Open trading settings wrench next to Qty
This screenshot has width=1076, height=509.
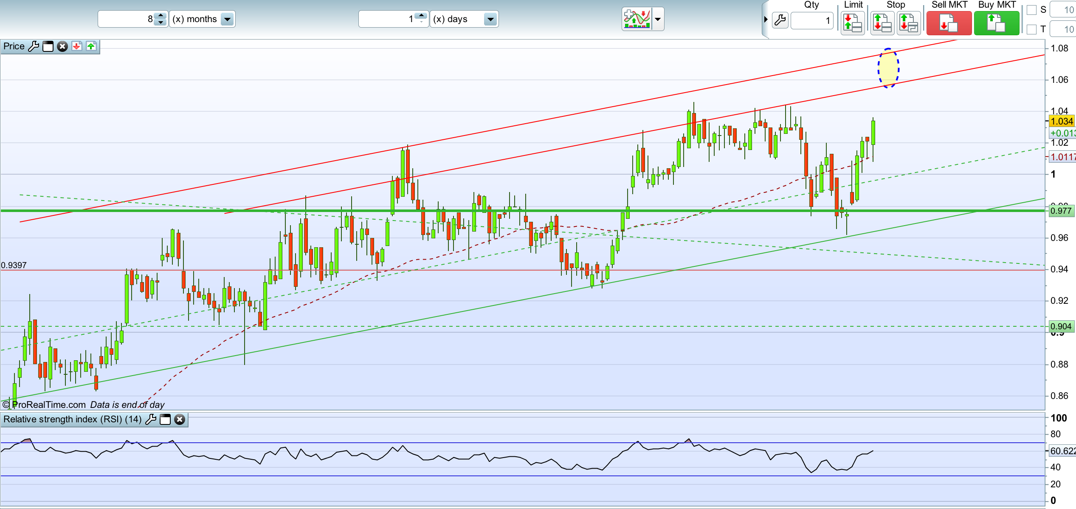[x=780, y=20]
